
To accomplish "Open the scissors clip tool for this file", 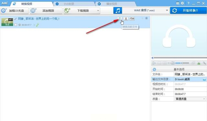I will tap(126, 19).
